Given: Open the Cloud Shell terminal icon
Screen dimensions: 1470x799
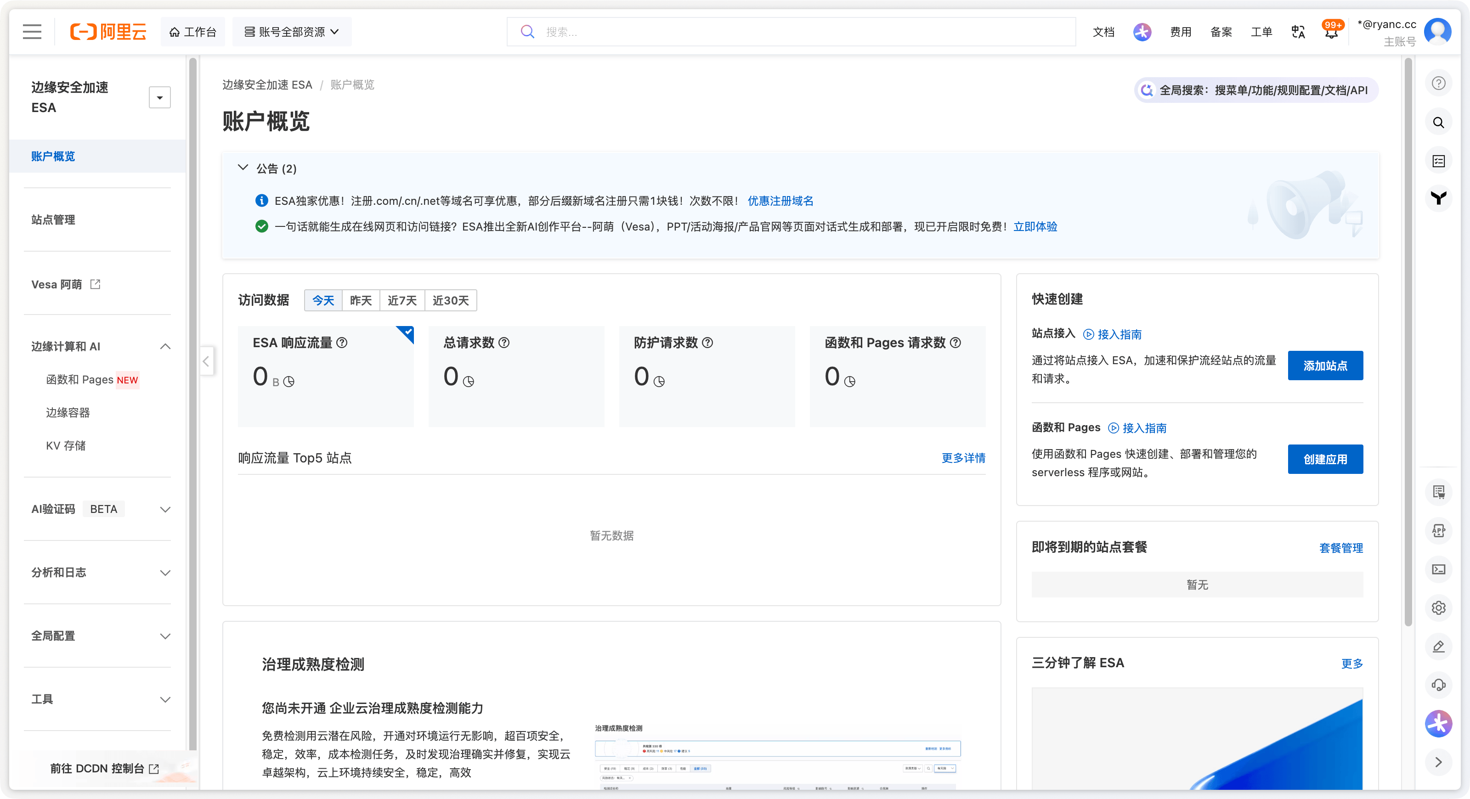Looking at the screenshot, I should tap(1439, 569).
